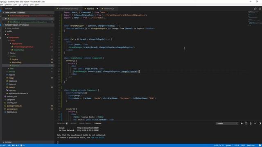Image resolution: width=262 pixels, height=147 pixels.
Task: Click the code minimap preview
Action: pos(255,18)
